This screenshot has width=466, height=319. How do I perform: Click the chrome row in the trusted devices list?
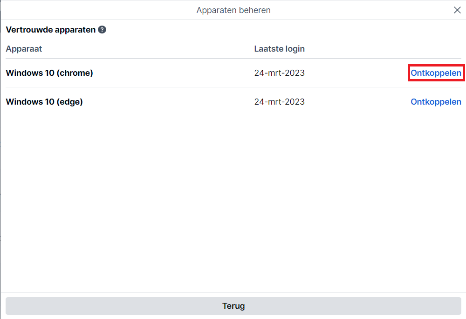click(x=233, y=73)
